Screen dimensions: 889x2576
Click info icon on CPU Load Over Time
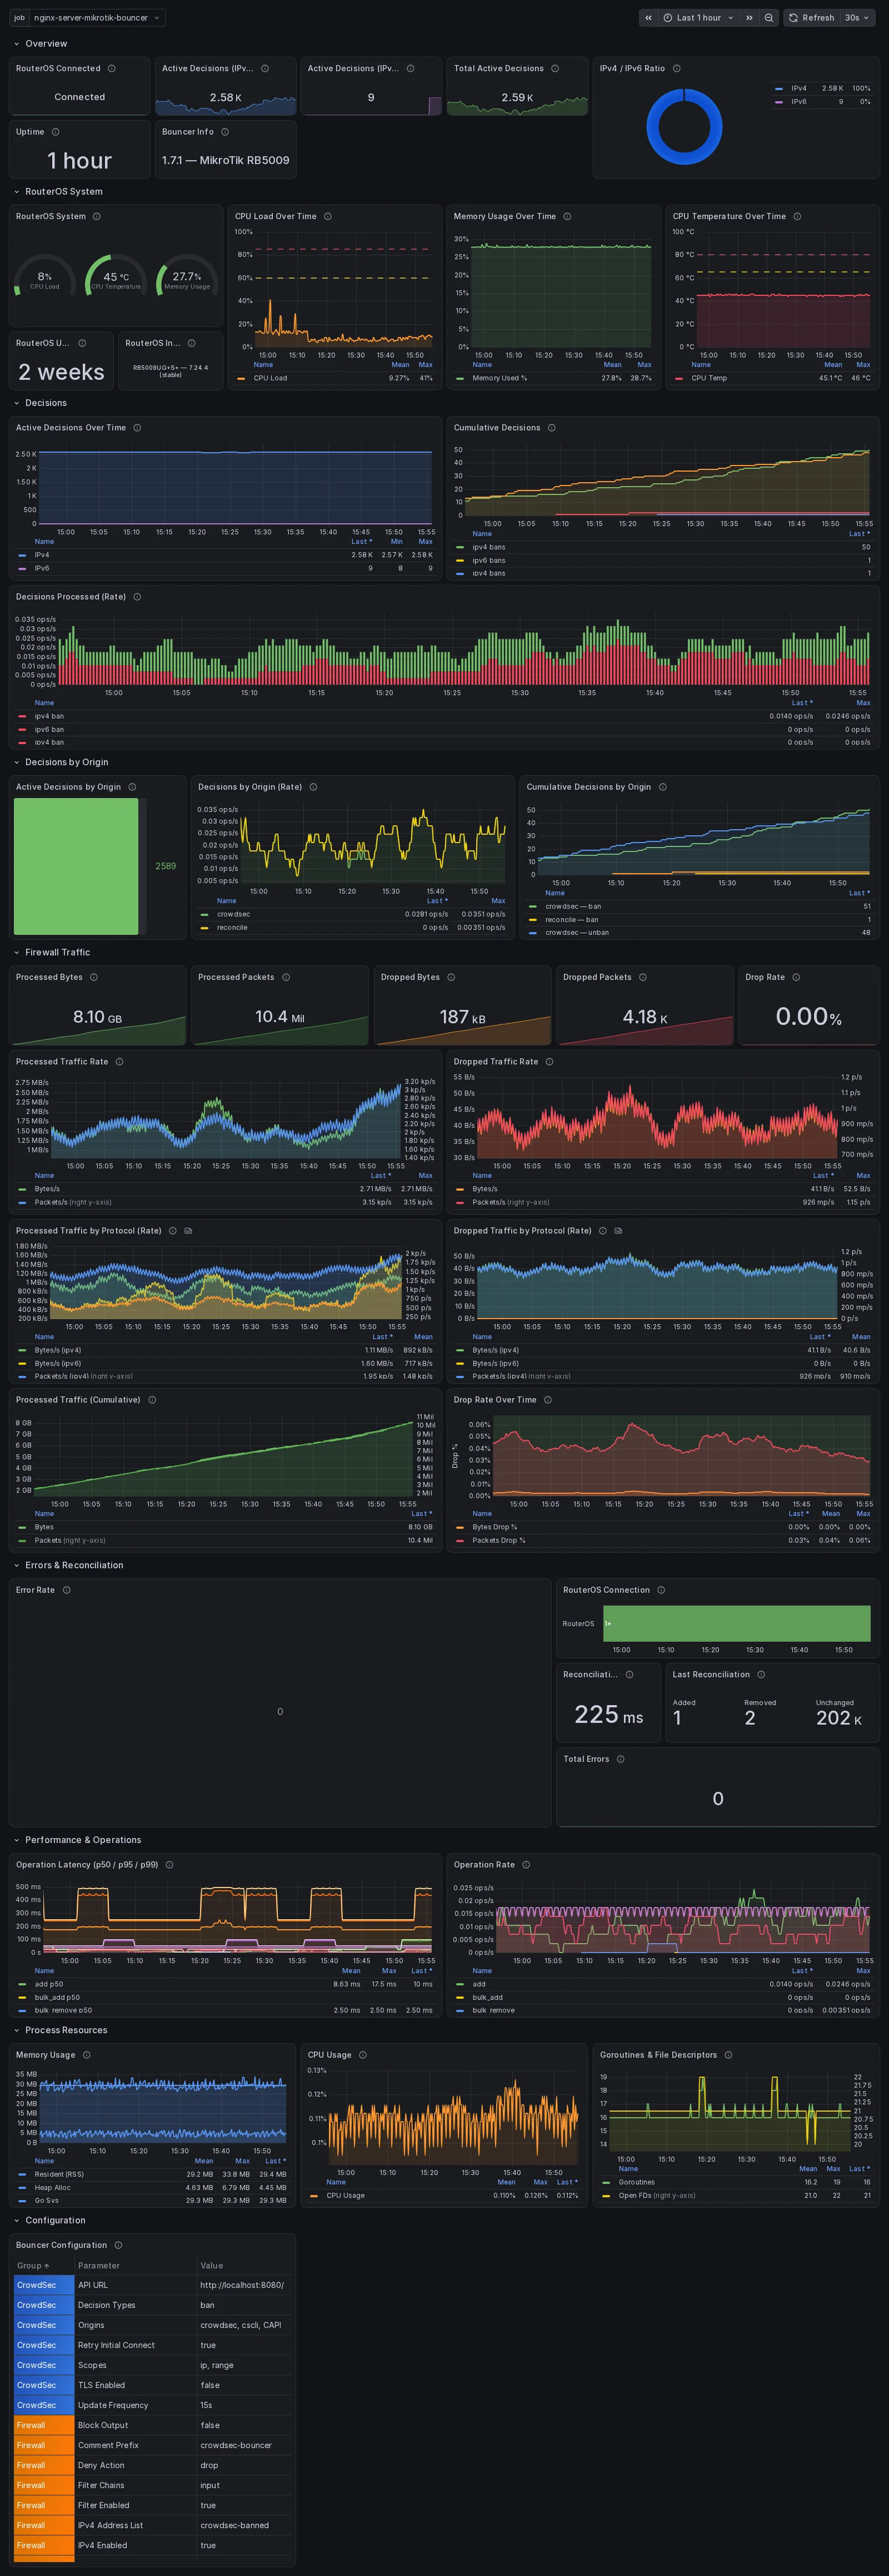[x=328, y=217]
